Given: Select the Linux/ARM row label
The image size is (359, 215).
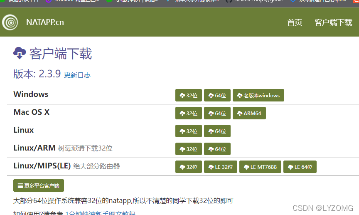Looking at the screenshot, I should [34, 148].
